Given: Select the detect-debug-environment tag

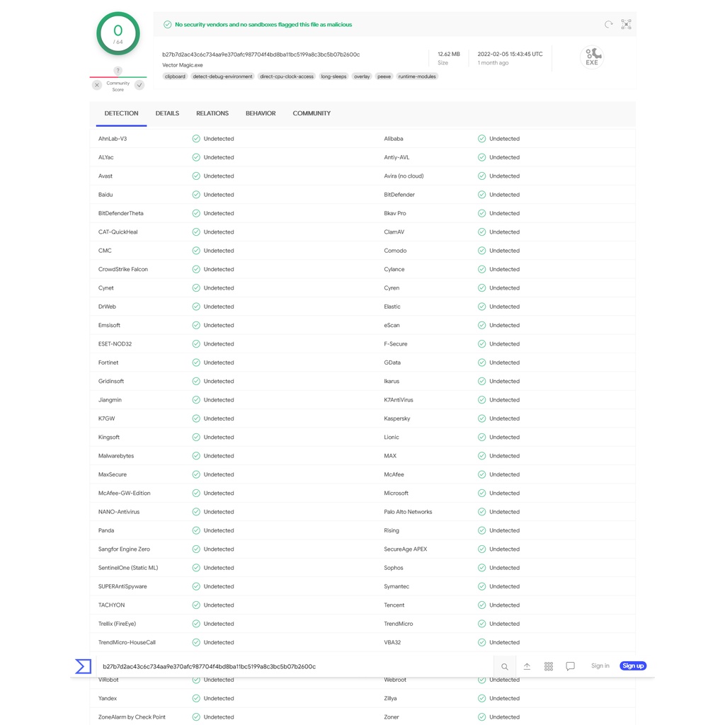Looking at the screenshot, I should [222, 76].
